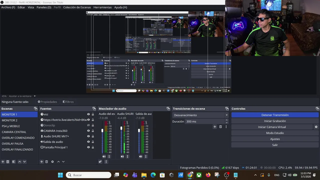320x180 pixels.
Task: Open Paneles menu
Action: (44, 7)
